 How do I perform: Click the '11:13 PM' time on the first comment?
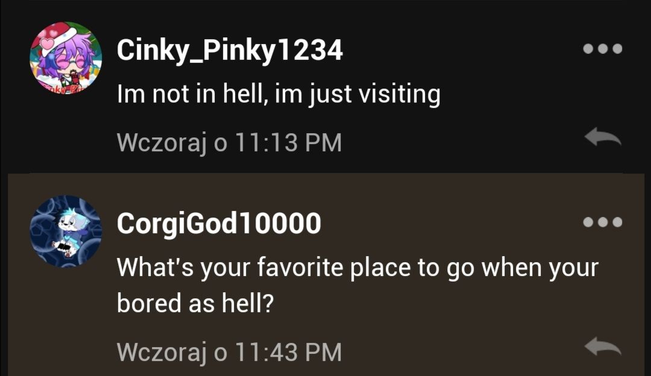pyautogui.click(x=289, y=142)
